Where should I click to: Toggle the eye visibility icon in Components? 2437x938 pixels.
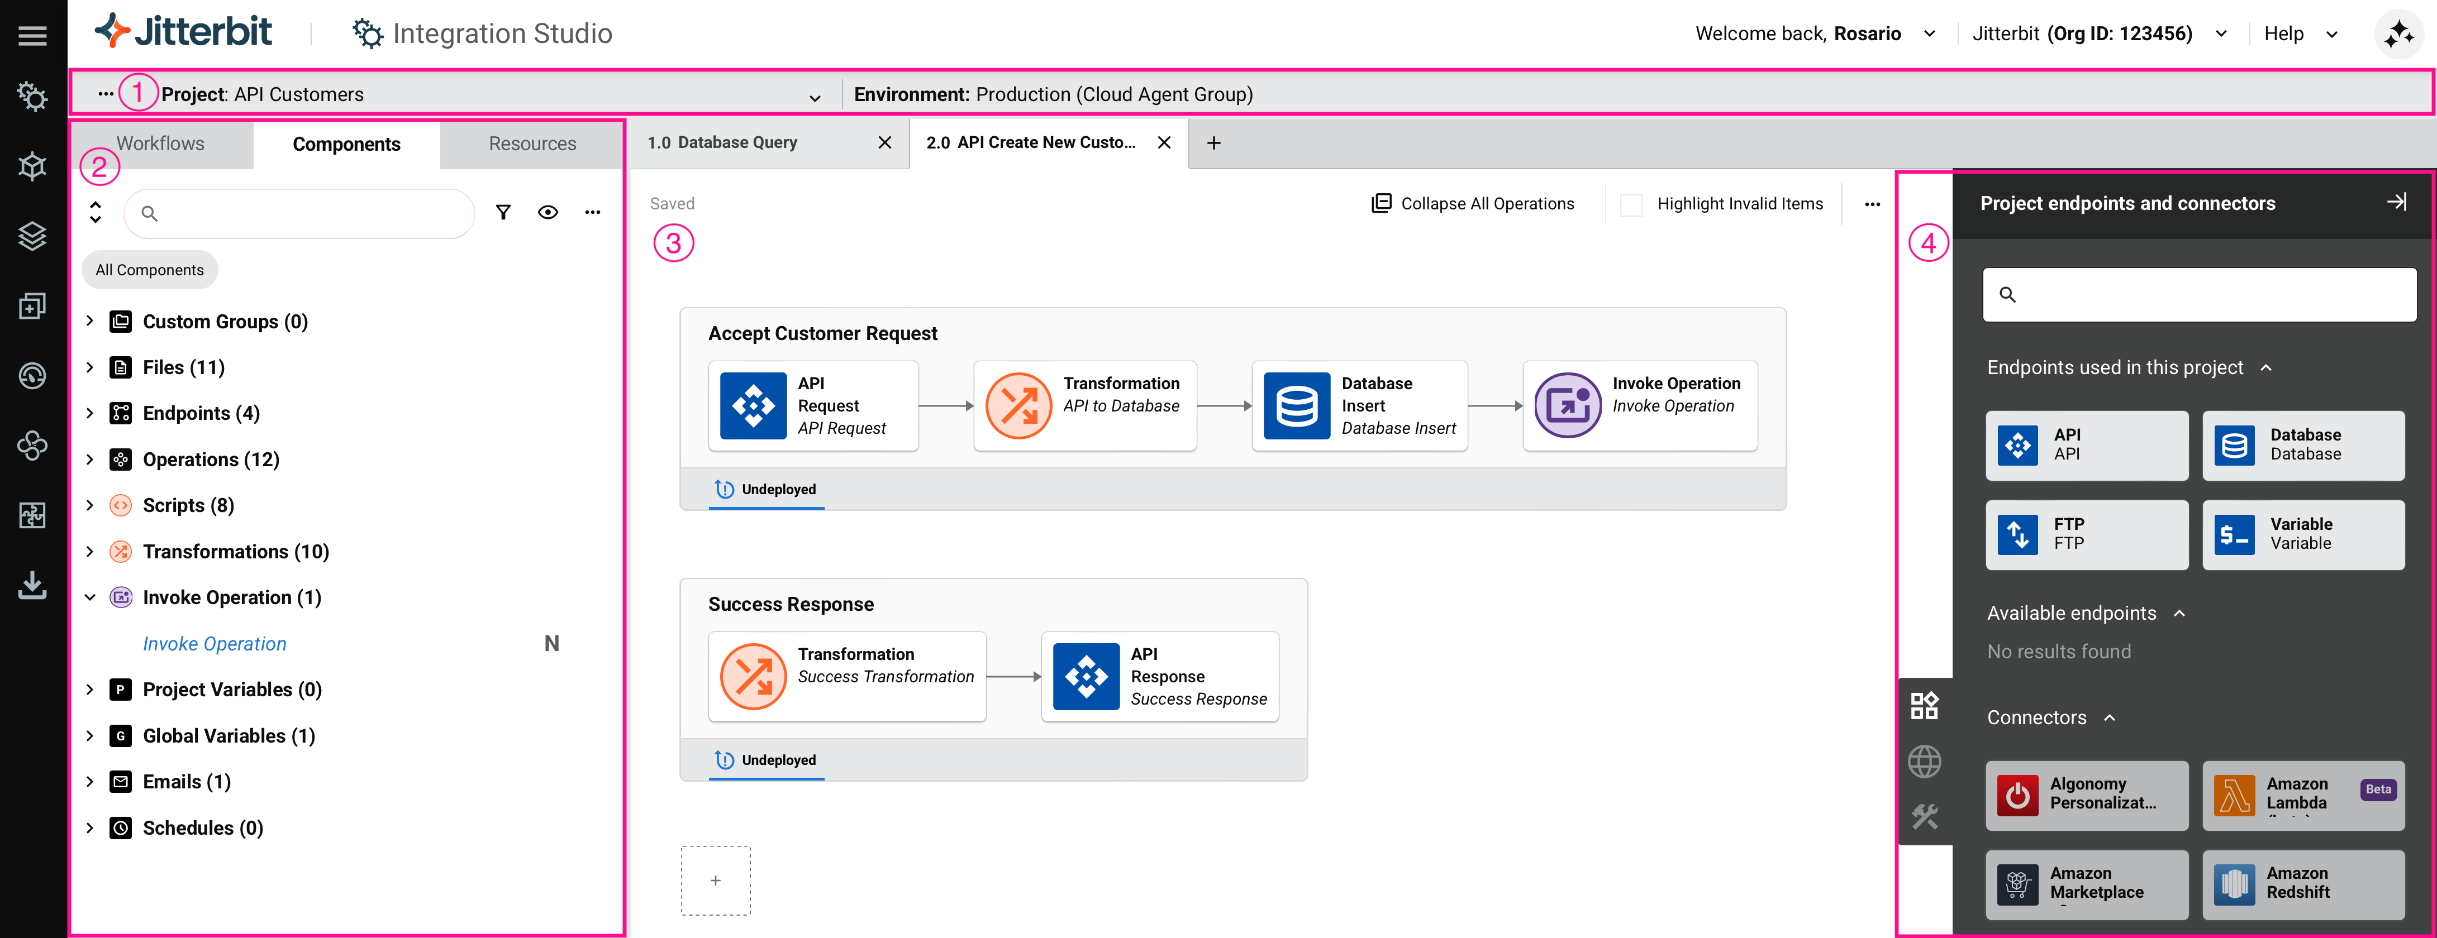click(x=548, y=213)
